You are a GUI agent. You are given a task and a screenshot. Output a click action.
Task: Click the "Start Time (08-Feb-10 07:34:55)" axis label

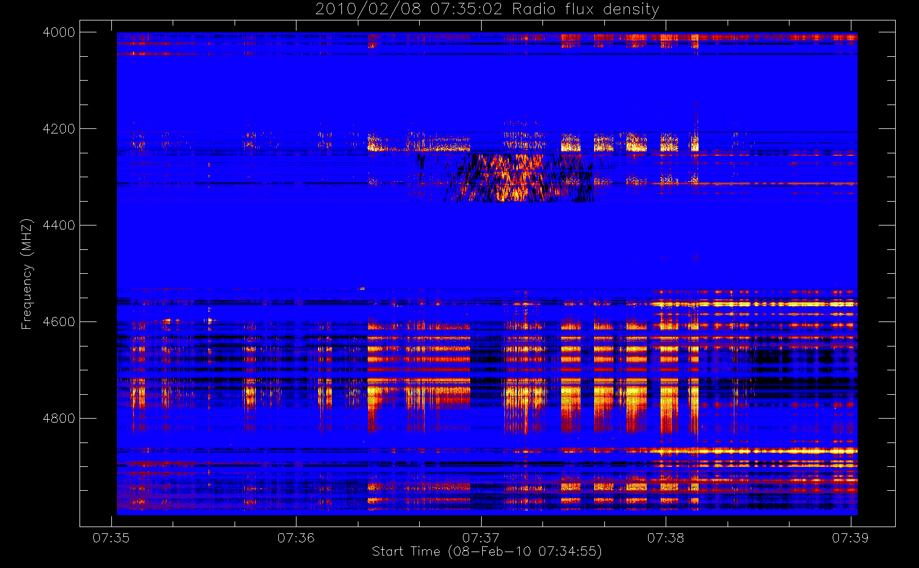[487, 552]
